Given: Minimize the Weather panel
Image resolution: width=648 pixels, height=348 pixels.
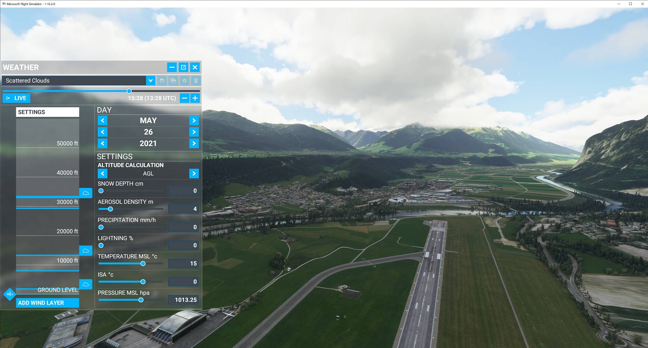Looking at the screenshot, I should point(172,67).
